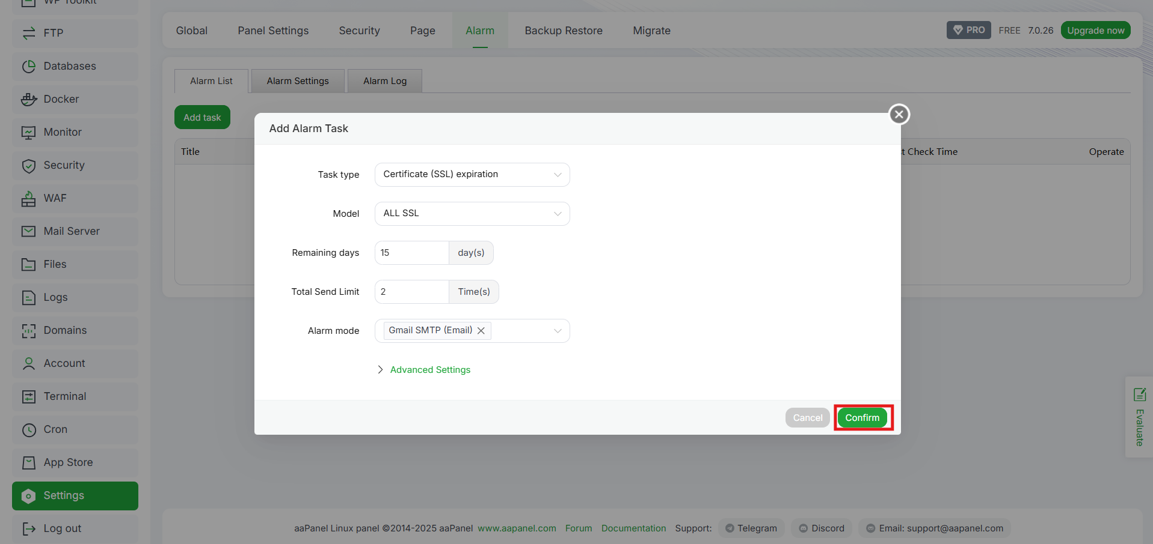Open the Task type dropdown

pyautogui.click(x=472, y=175)
